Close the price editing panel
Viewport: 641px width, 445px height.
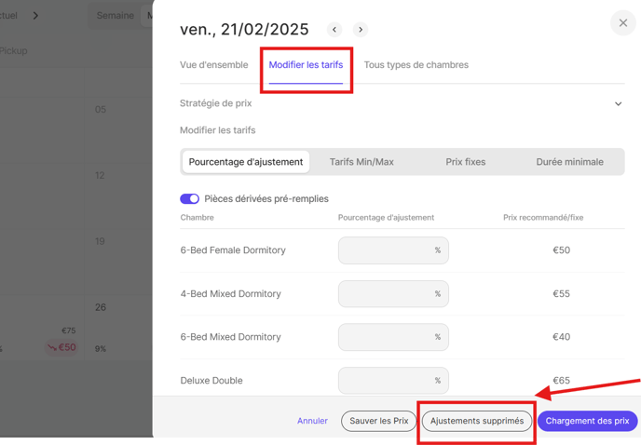[x=622, y=23]
